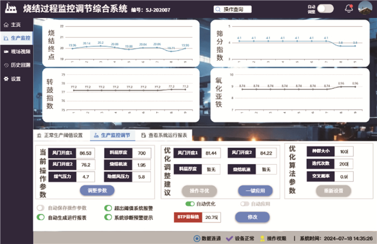Screen dimensions: 377x244
Task: Enable 自动保存操作参数 toggle
Action: coord(40,208)
